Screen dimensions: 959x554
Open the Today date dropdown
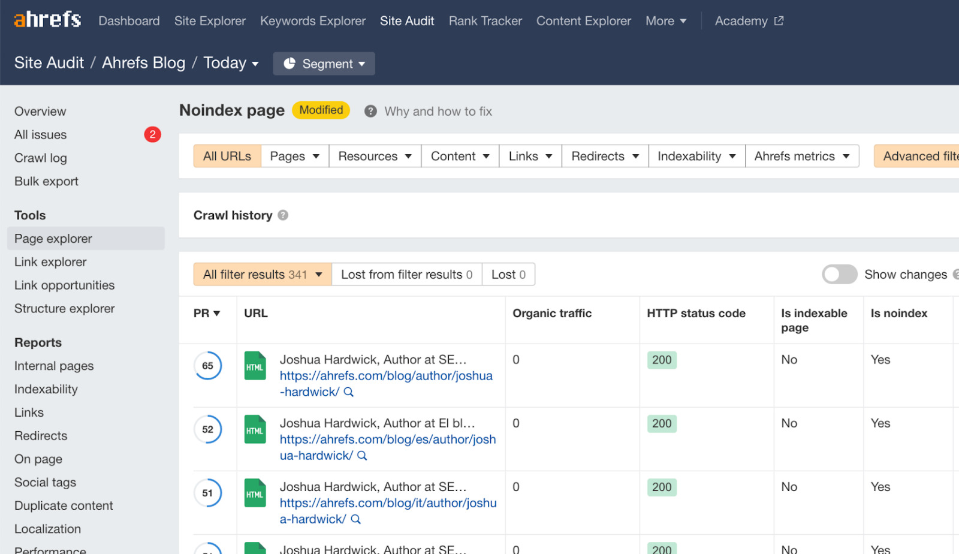230,62
